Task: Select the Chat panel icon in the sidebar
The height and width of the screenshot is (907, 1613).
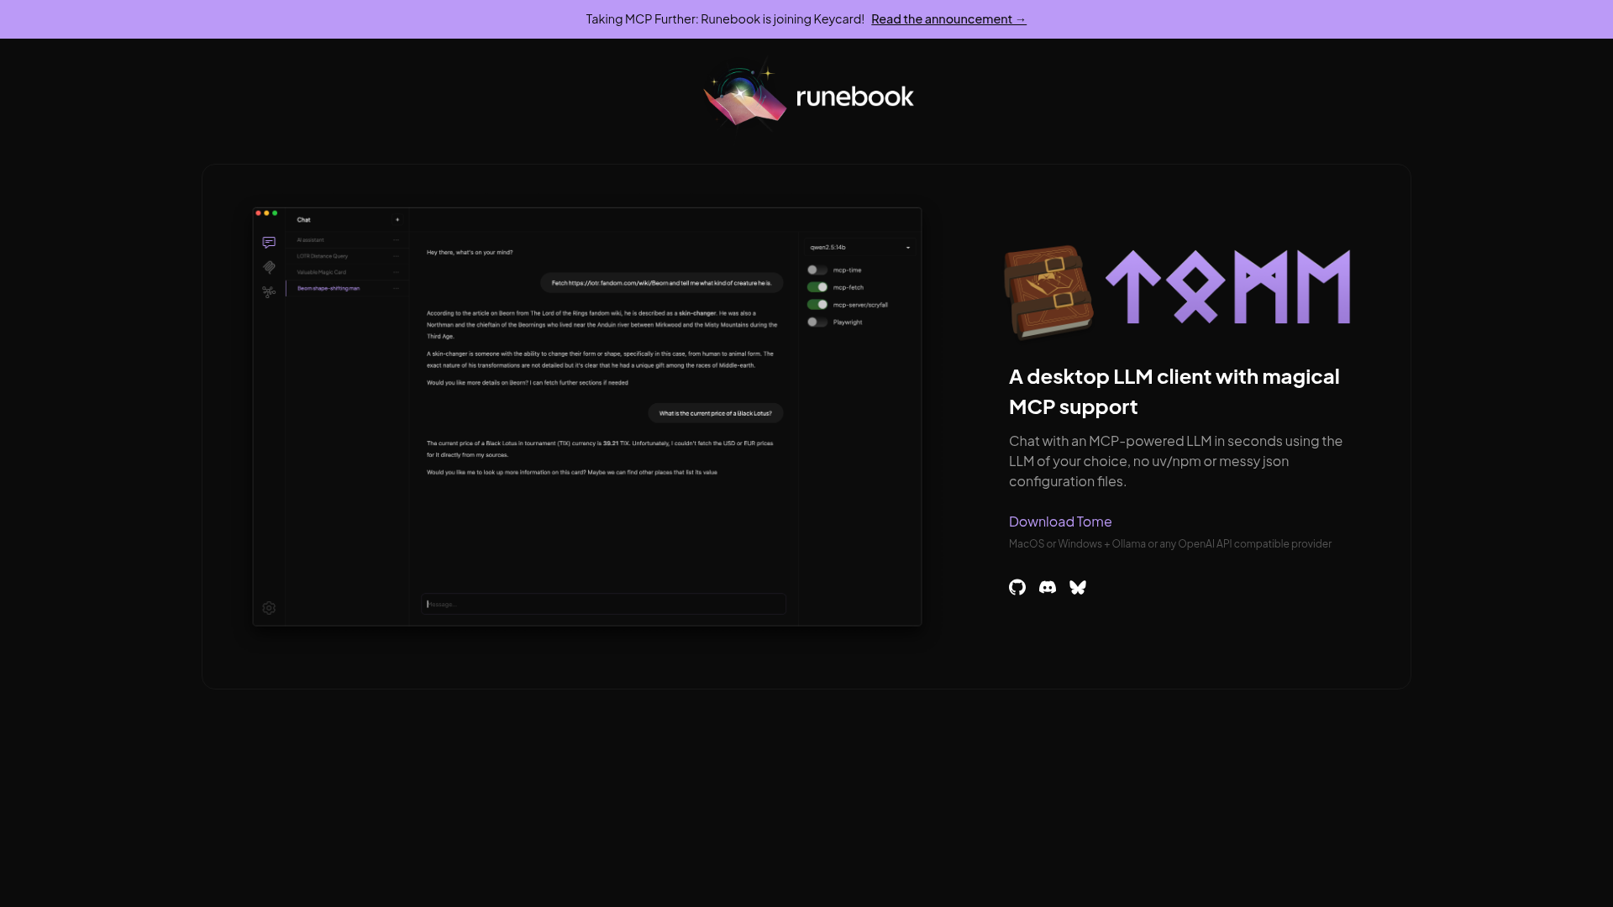Action: click(x=269, y=242)
